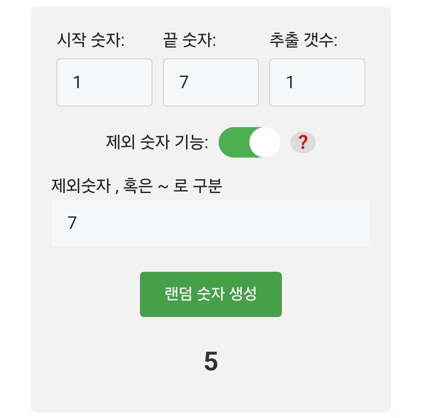Place cursor on the 1 in 추출 갯수 box

(290, 82)
